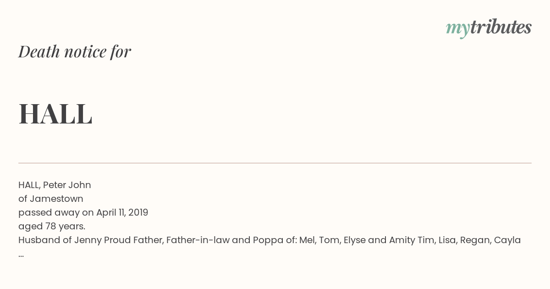This screenshot has height=289, width=550.
Task: Click the date "April 11, 2019"
Action: coord(122,212)
